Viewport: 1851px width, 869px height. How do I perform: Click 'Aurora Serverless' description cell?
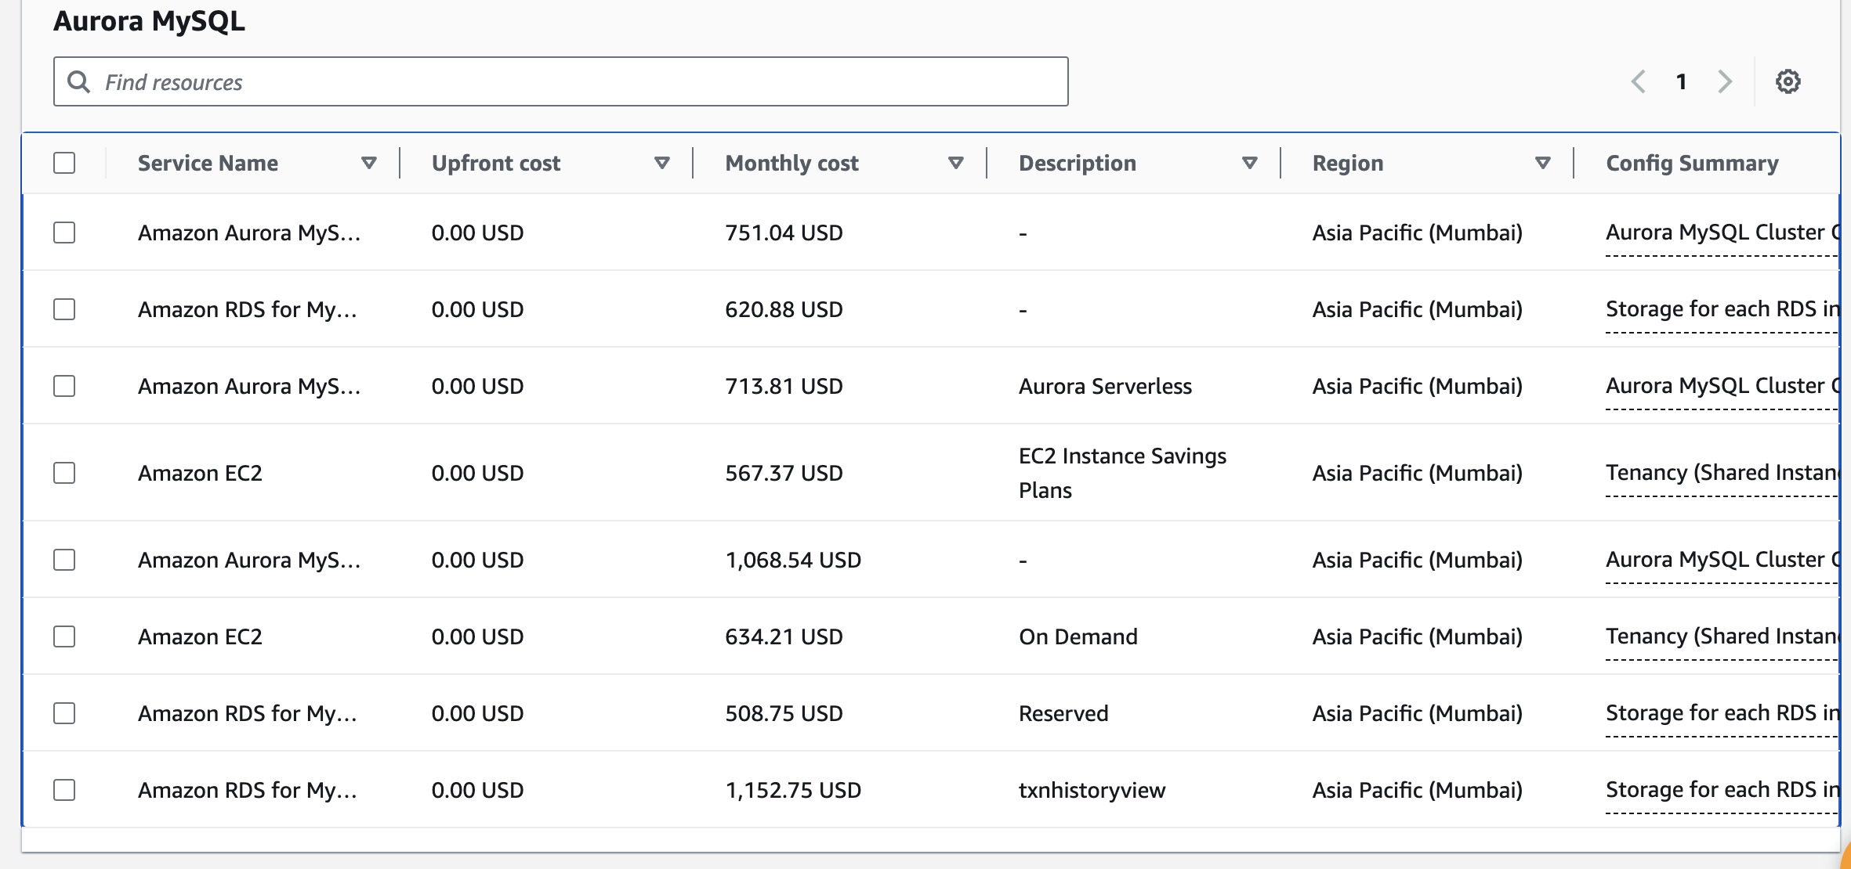(x=1105, y=386)
